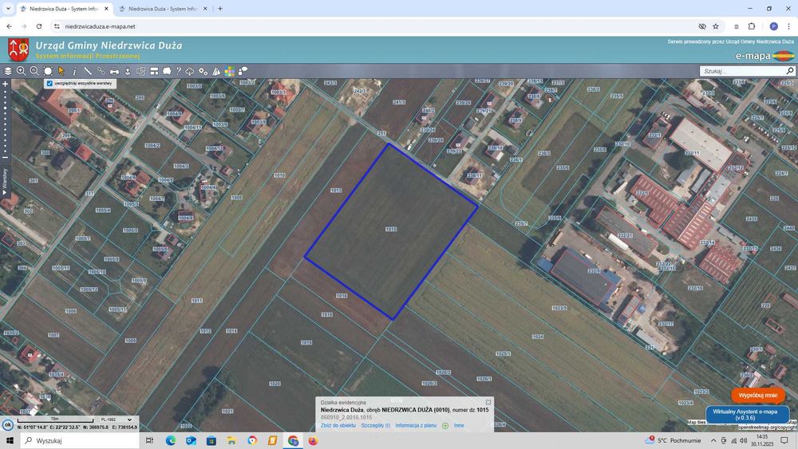Select the zoom in magnifier tool
The height and width of the screenshot is (449, 798).
coord(21,71)
